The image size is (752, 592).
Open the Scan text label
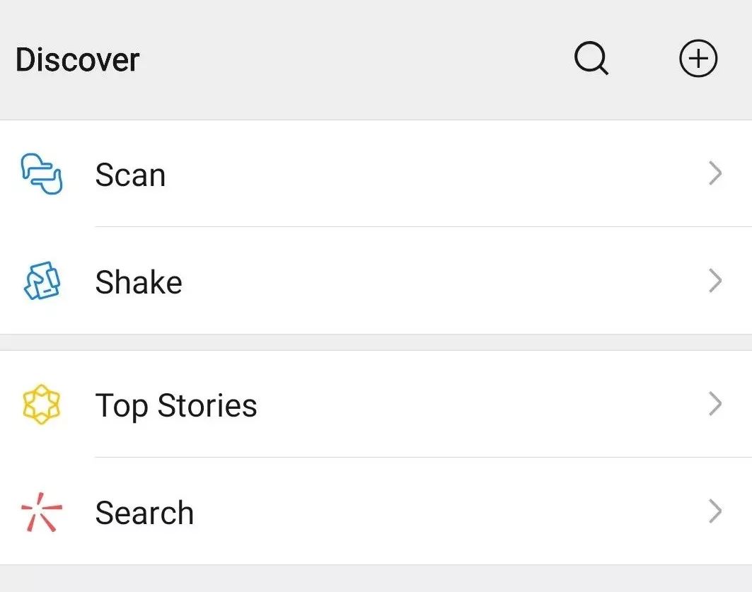coord(130,175)
